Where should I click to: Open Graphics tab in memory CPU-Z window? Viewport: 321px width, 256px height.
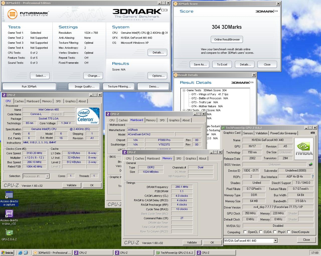191,158
